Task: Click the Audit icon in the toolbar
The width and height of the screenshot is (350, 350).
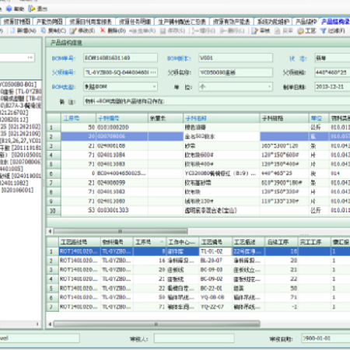Action: (x=254, y=31)
